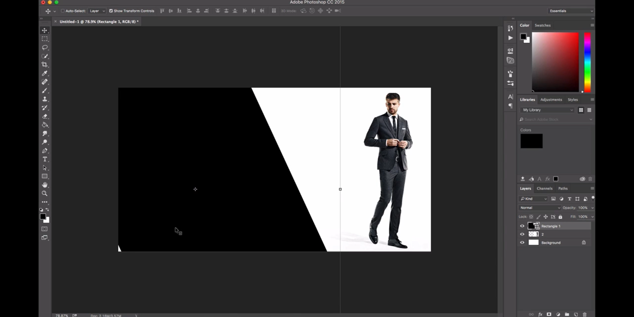Switch to the Adjustments tab
This screenshot has height=317, width=634.
click(x=551, y=100)
